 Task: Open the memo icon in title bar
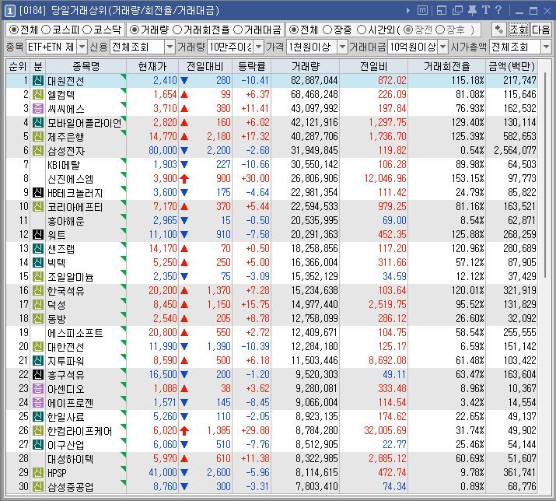[x=422, y=11]
